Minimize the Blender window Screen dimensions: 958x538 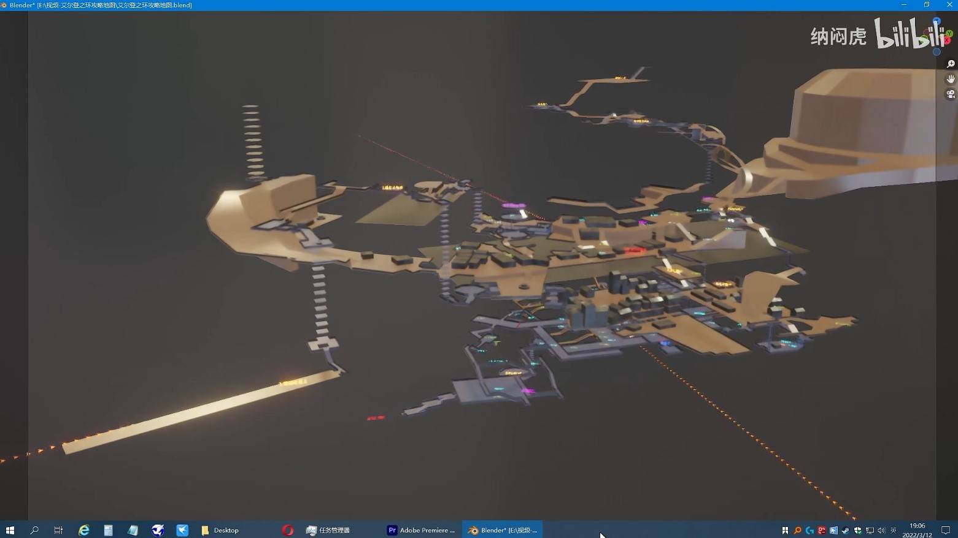click(903, 5)
